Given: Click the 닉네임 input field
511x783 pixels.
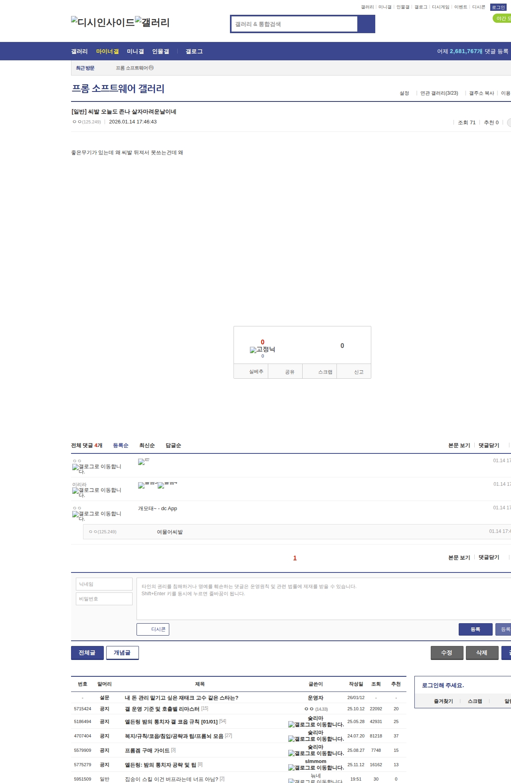Looking at the screenshot, I should (104, 584).
